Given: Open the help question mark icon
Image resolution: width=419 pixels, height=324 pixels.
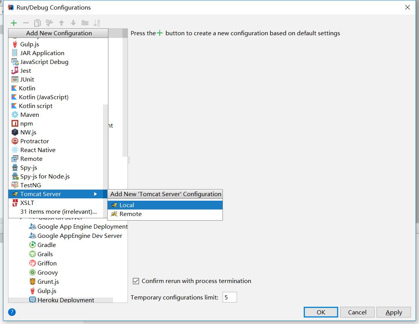Looking at the screenshot, I should pyautogui.click(x=12, y=312).
